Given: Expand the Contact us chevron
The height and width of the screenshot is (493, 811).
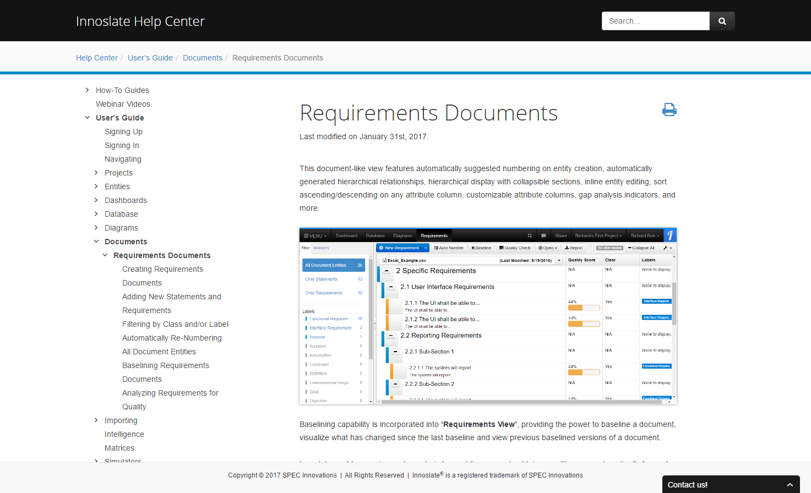Looking at the screenshot, I should click(790, 485).
